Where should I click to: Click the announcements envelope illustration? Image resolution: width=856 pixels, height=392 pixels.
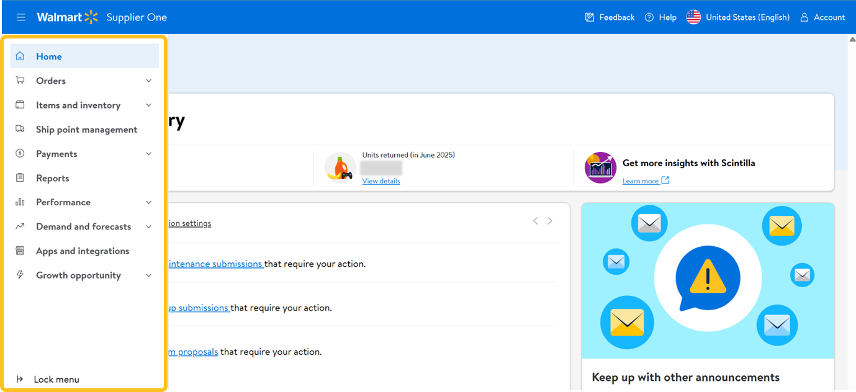708,280
